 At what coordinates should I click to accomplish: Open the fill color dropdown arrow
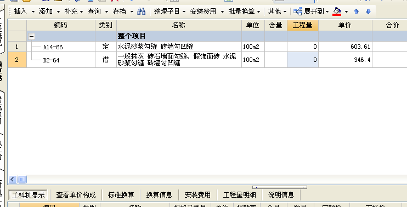pyautogui.click(x=346, y=12)
